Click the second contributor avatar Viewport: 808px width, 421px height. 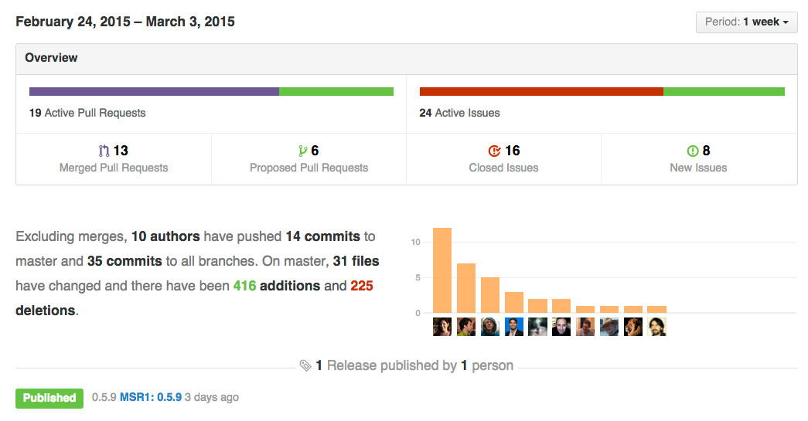click(x=466, y=327)
